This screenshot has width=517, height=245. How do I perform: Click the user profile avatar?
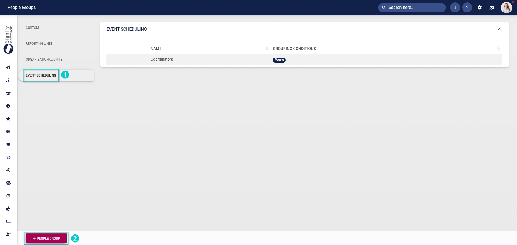(x=506, y=8)
